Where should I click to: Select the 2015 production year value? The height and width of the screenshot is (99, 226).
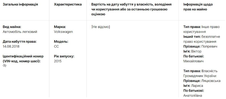tap(58, 61)
